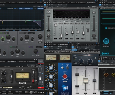Viewport: 115px width, 95px height.
Task: Click the Waves logo in the API-550B toolbar
Action: click(x=45, y=51)
